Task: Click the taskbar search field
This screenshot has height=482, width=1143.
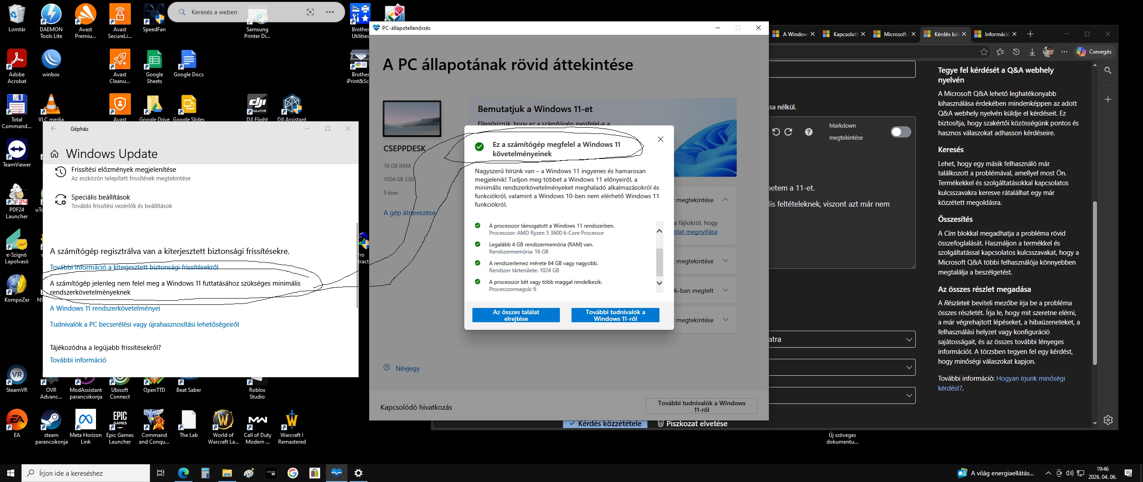Action: (86, 473)
